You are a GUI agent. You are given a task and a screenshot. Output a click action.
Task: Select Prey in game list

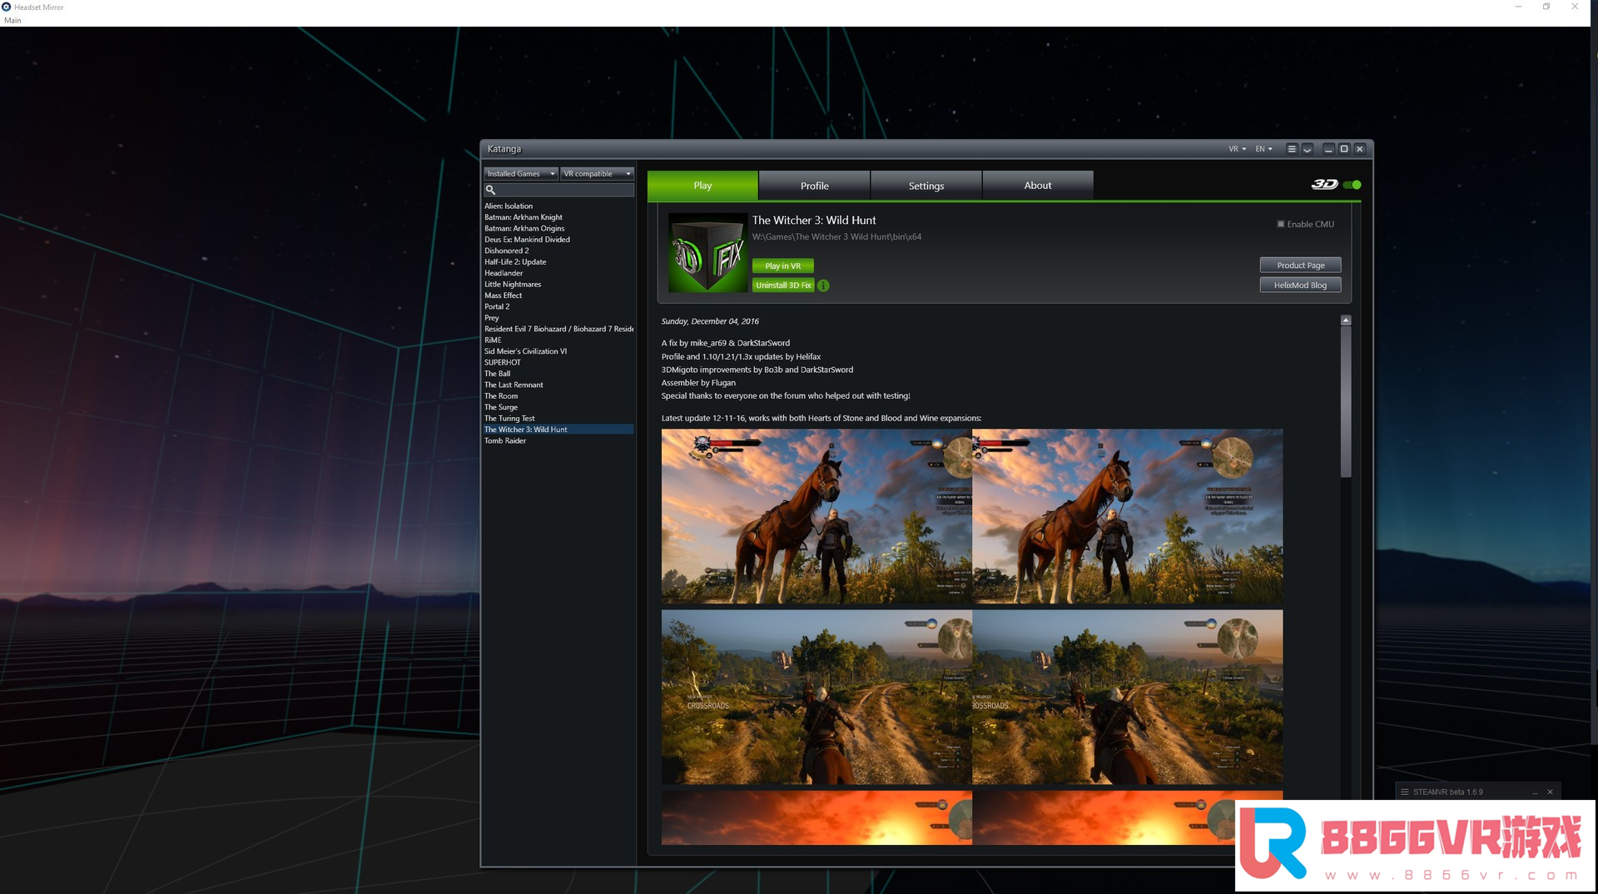(x=558, y=318)
